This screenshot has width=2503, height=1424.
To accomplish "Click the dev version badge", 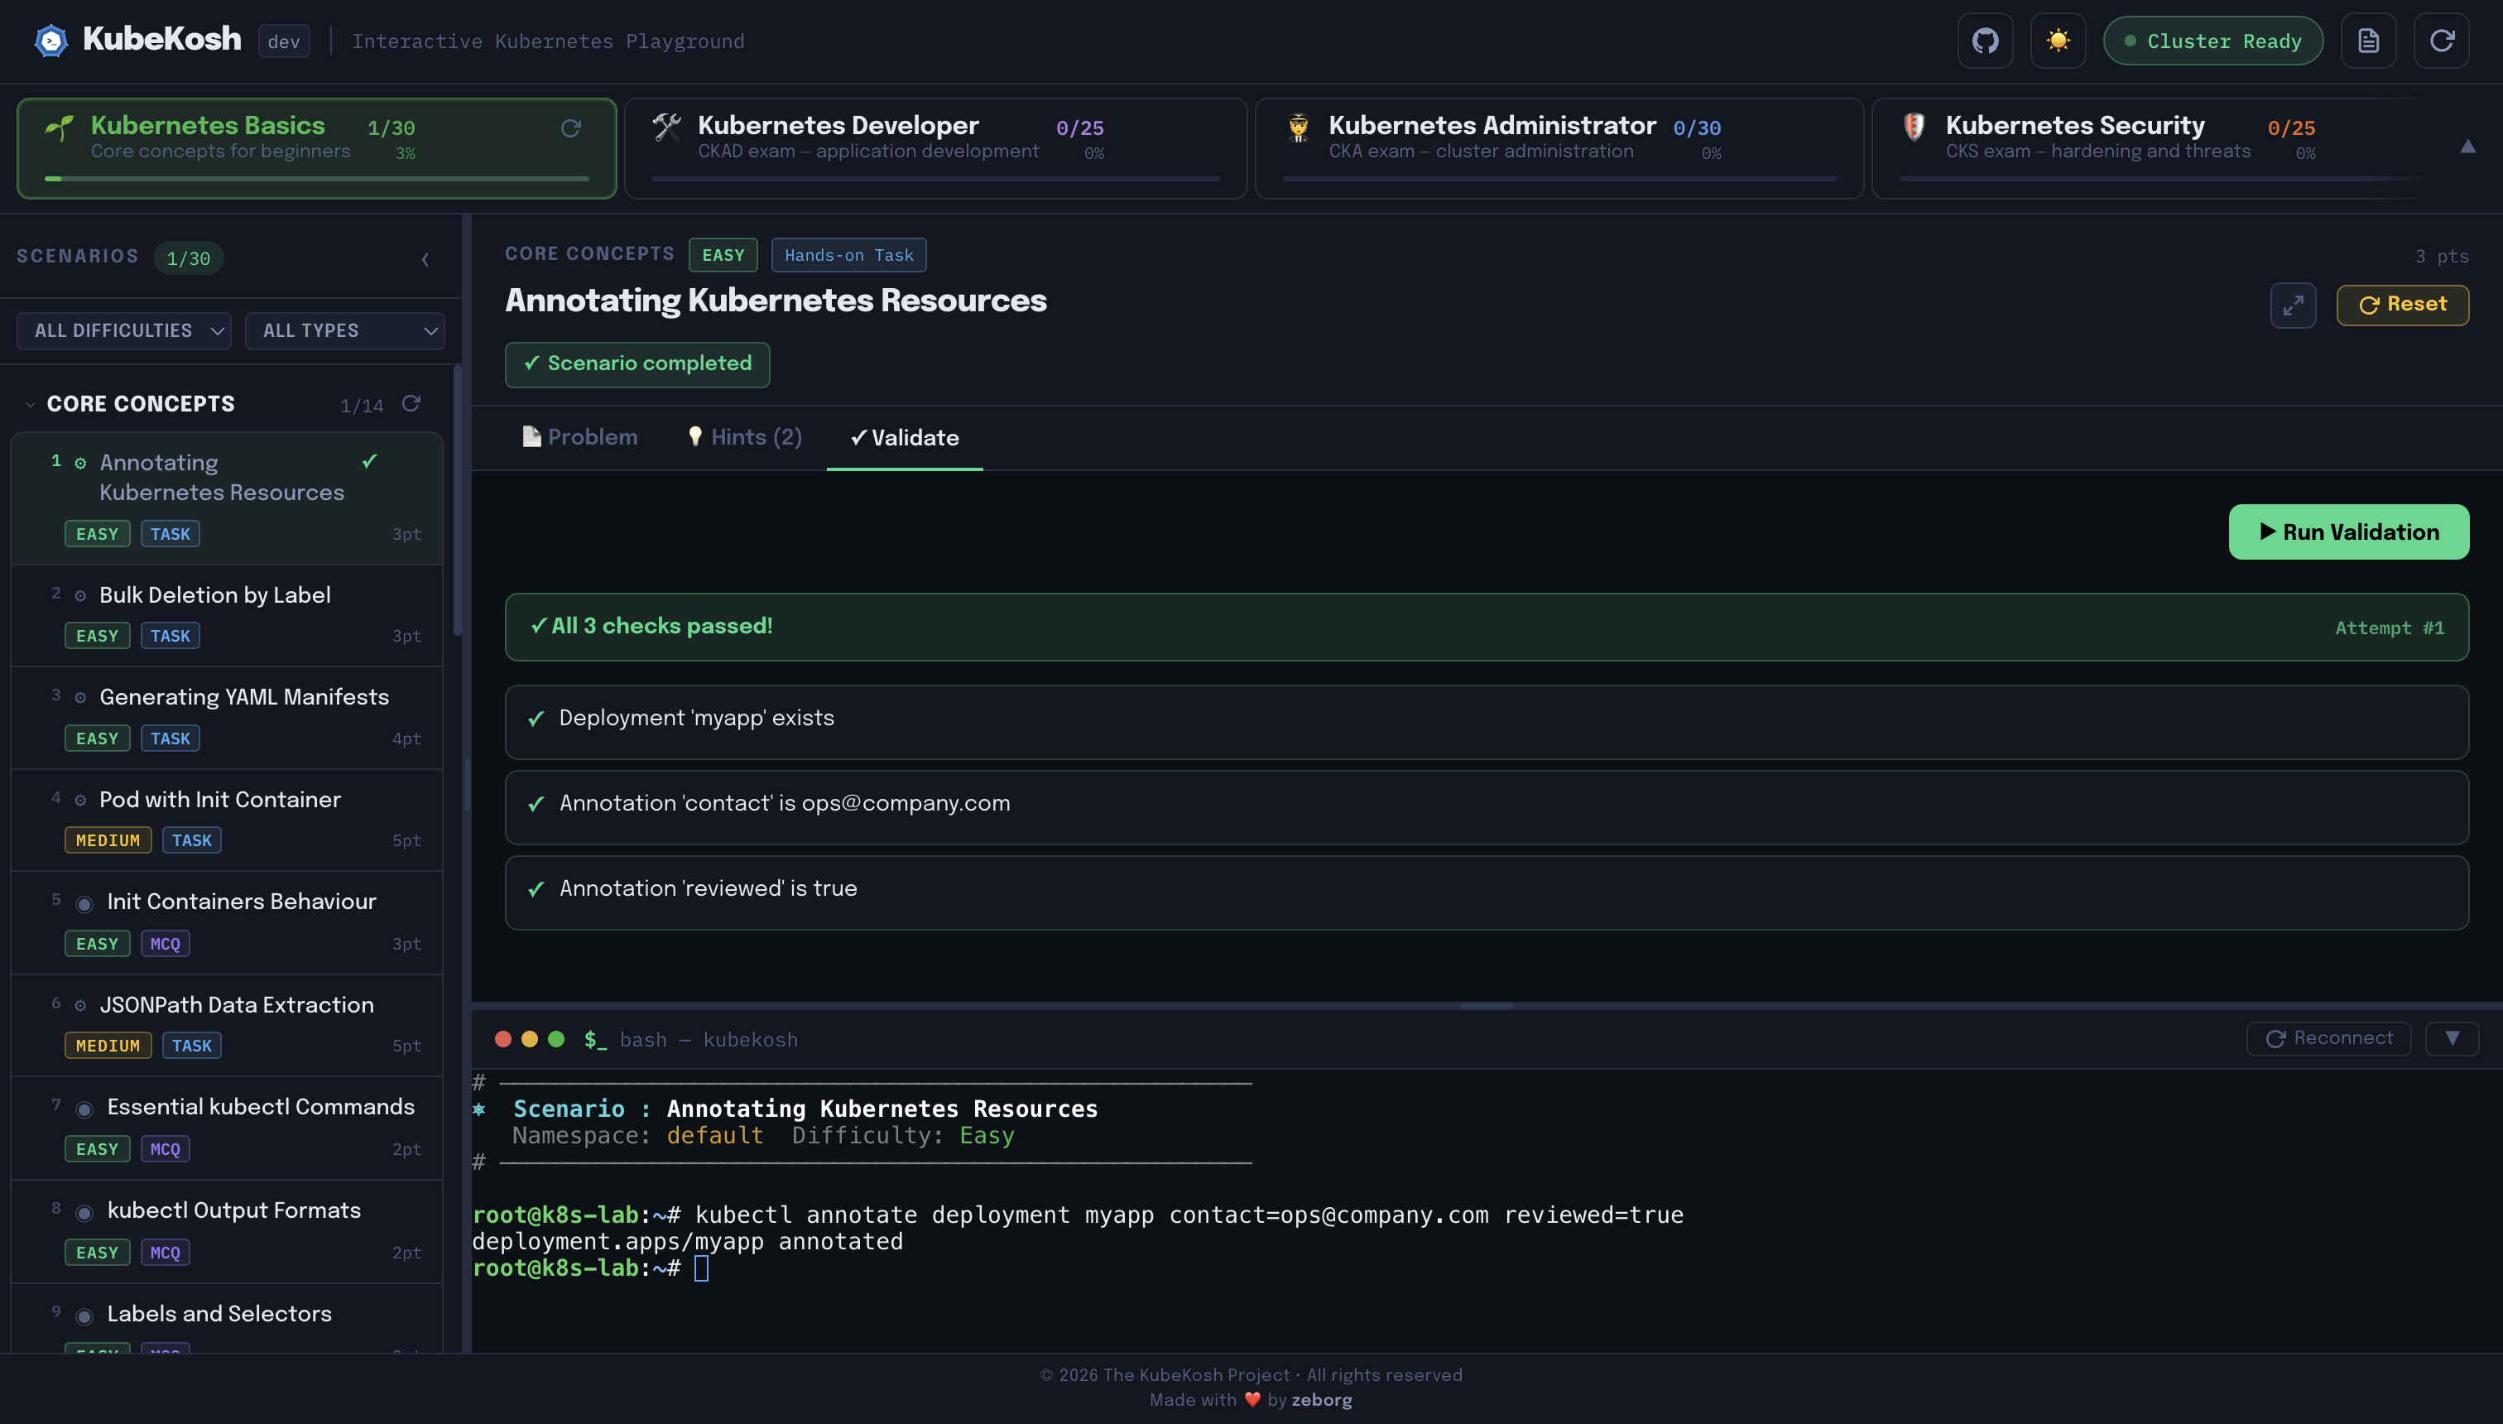I will click(284, 41).
